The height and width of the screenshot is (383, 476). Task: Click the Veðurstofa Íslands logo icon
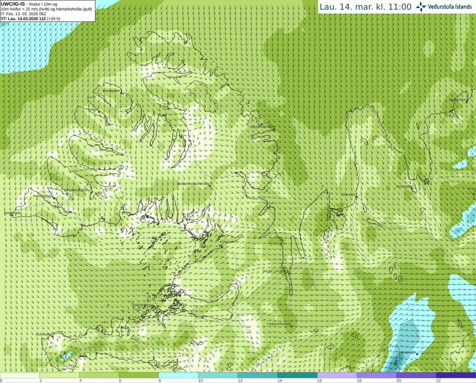tap(421, 7)
